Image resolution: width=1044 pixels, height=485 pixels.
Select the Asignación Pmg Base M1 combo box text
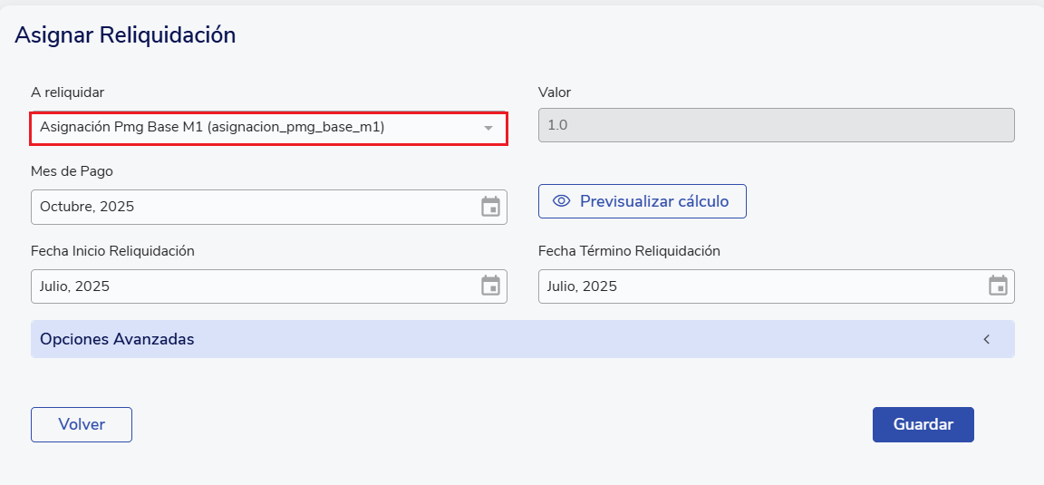(x=212, y=128)
